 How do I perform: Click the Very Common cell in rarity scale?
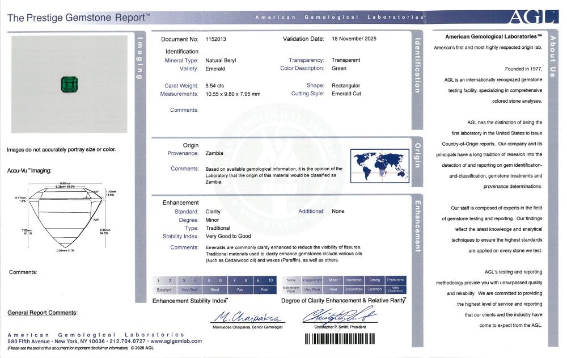click(x=396, y=289)
